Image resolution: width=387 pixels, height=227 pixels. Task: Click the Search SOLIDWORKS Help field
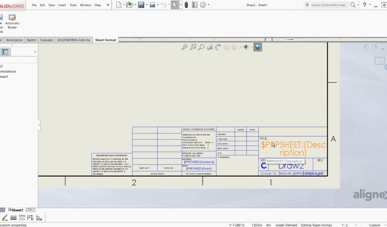329,5
